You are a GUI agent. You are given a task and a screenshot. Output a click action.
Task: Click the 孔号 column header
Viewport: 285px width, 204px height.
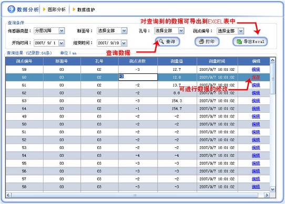coord(99,61)
